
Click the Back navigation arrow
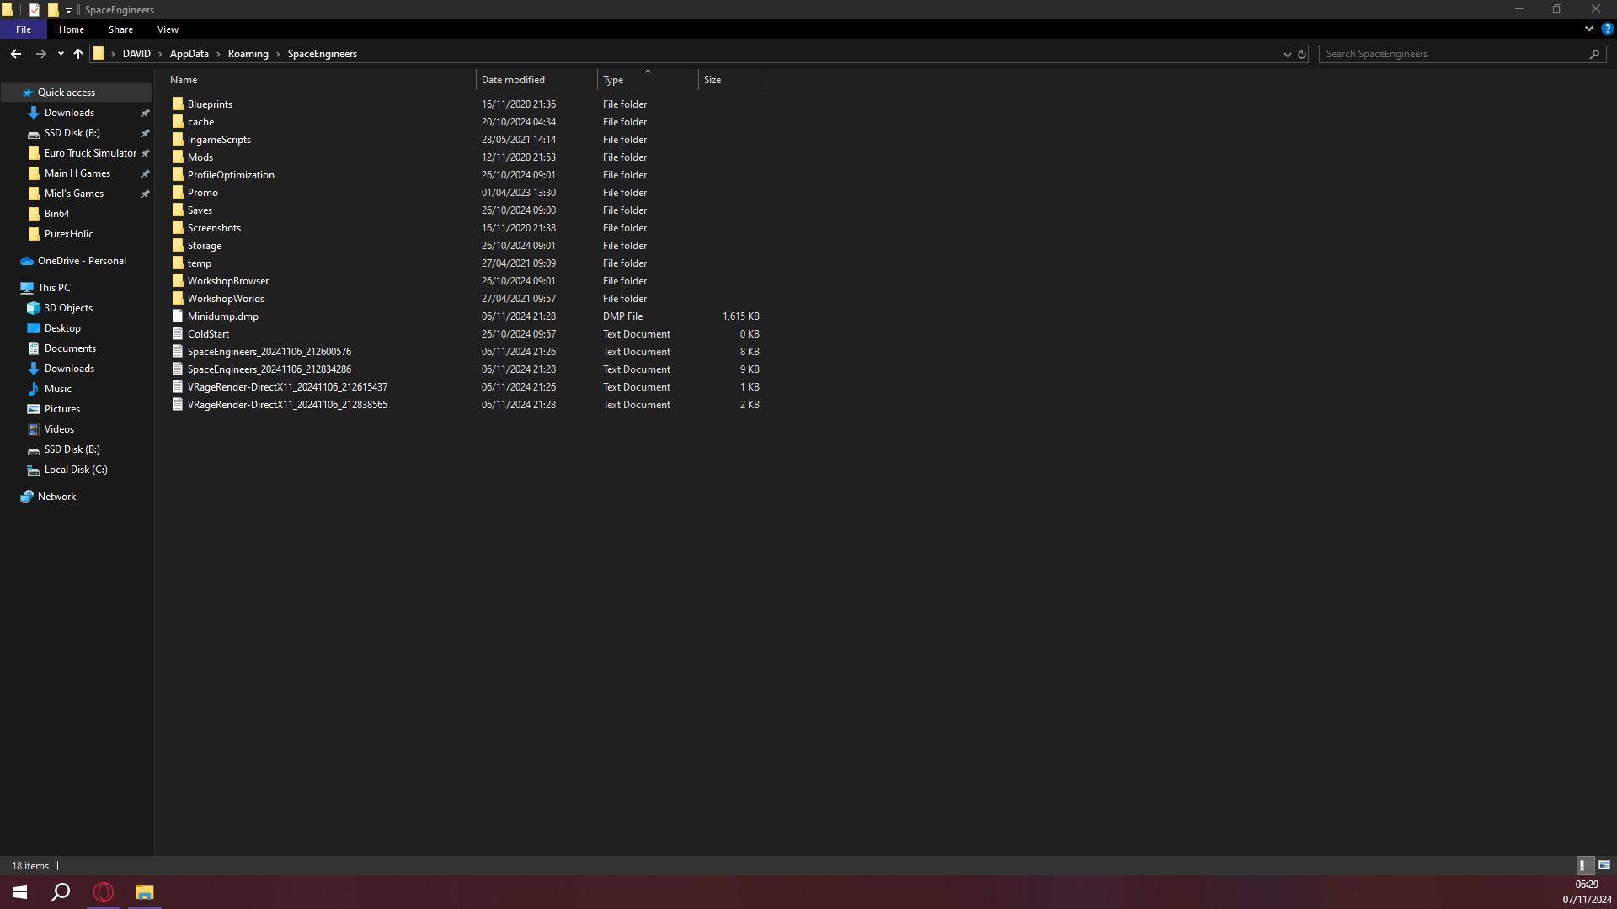click(16, 54)
